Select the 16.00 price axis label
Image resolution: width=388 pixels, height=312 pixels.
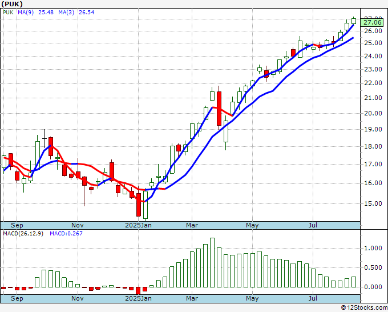(373, 183)
